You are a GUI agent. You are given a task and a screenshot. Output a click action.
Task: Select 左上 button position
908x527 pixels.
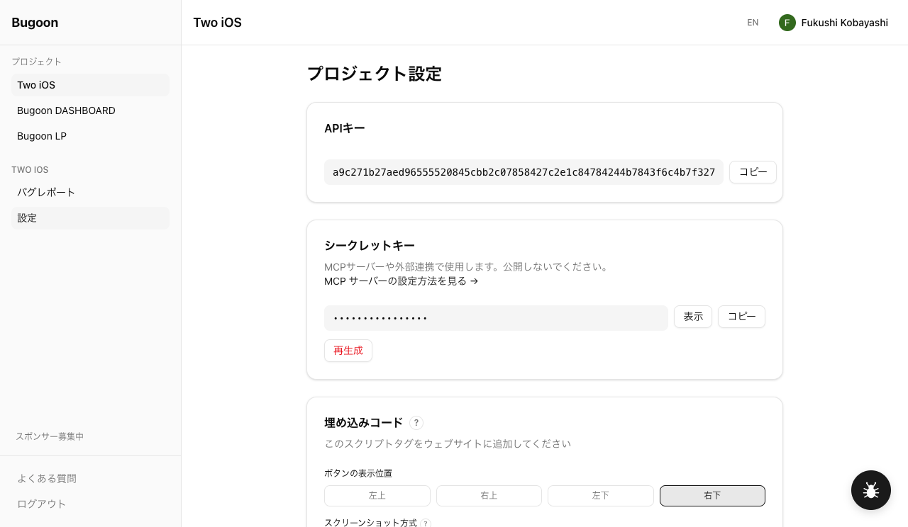coord(377,496)
